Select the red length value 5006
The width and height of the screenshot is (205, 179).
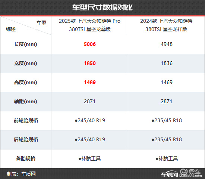point(90,44)
